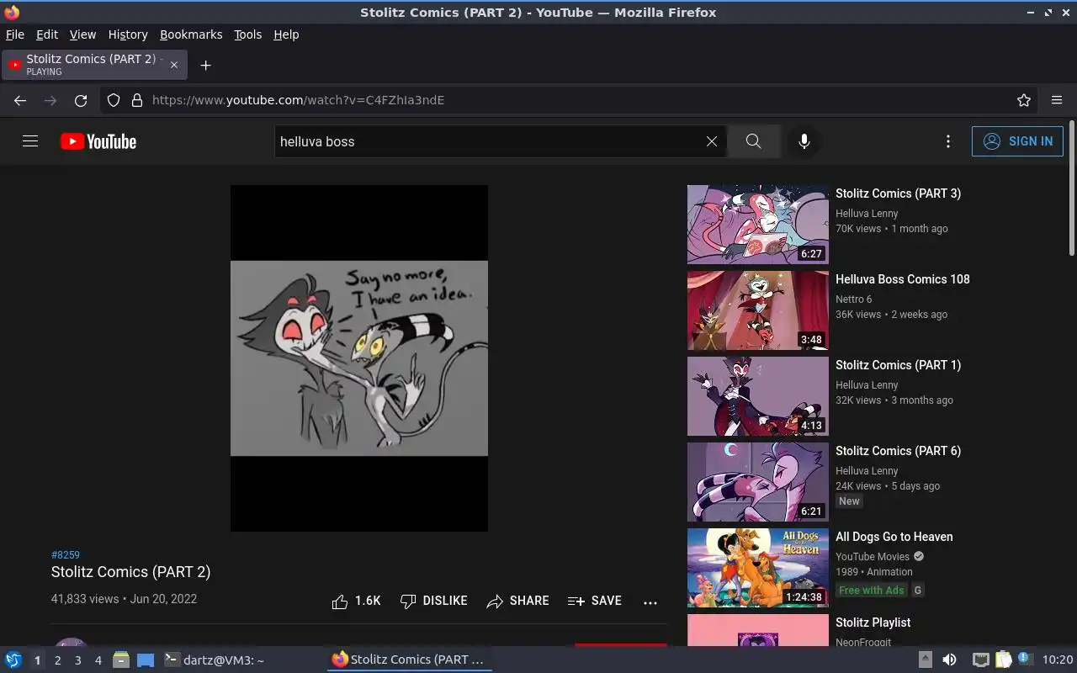This screenshot has width=1077, height=673.
Task: Open file manager icon in taskbar
Action: click(120, 660)
